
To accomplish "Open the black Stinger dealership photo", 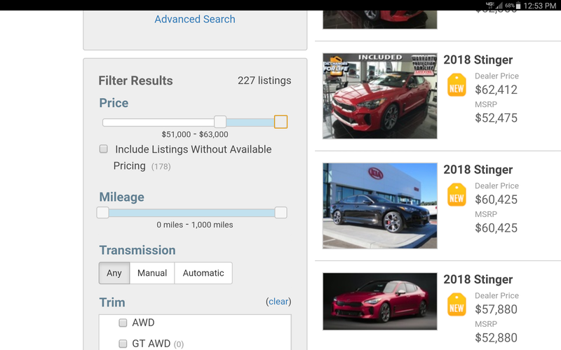I will click(380, 206).
